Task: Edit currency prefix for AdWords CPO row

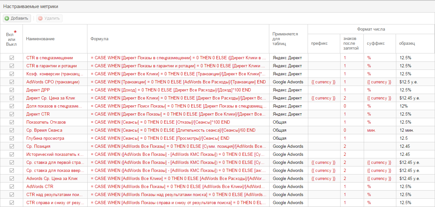Action: 323,82
